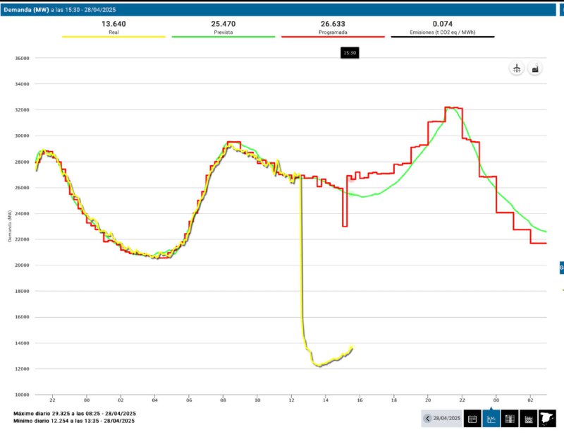Switch to the data table view icon
The width and height of the screenshot is (564, 437).
tap(510, 419)
